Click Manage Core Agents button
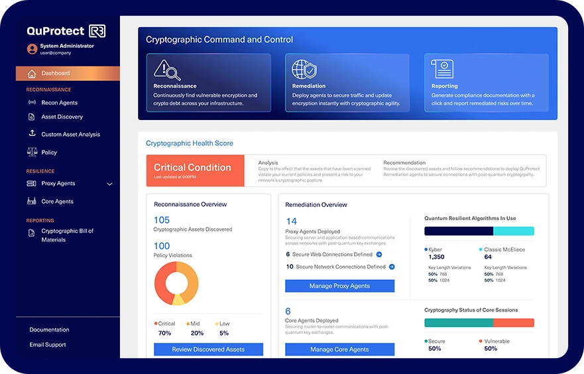The image size is (584, 374). pos(339,349)
